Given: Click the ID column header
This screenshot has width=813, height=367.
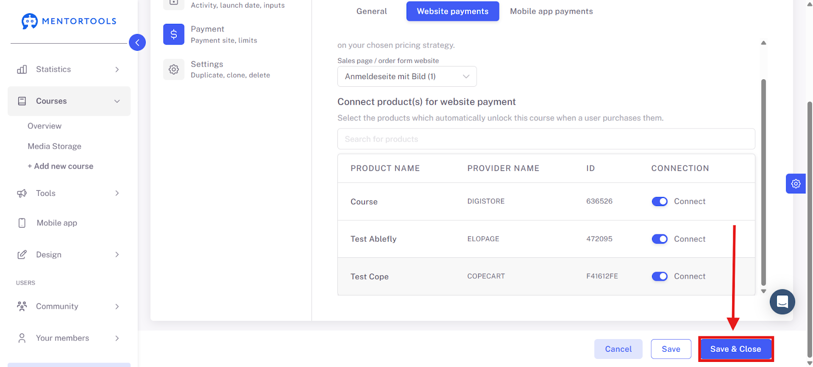Looking at the screenshot, I should [x=590, y=169].
